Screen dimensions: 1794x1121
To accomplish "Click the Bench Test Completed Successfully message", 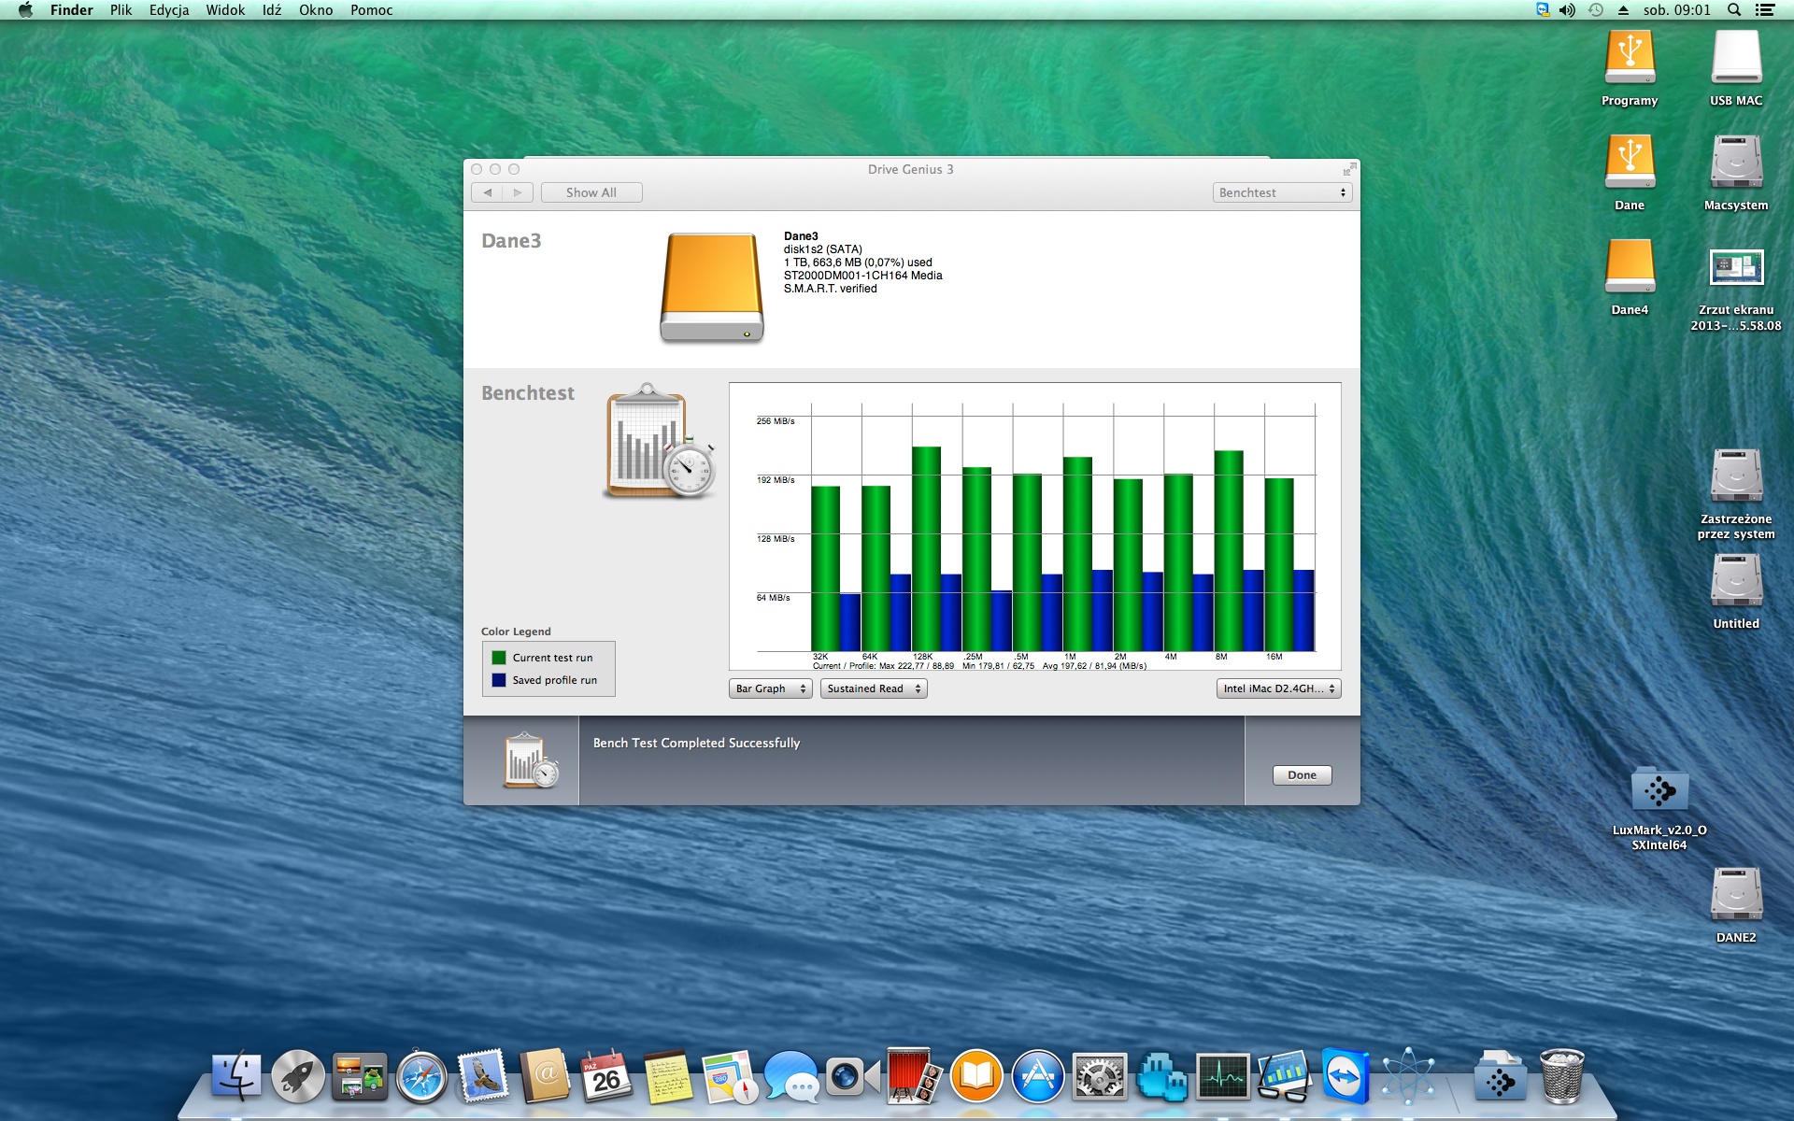I will point(697,743).
